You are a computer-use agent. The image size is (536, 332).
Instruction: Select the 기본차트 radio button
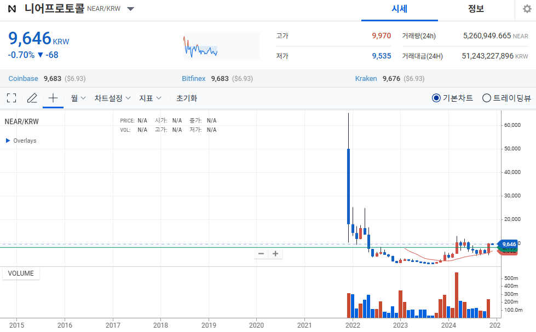(436, 98)
